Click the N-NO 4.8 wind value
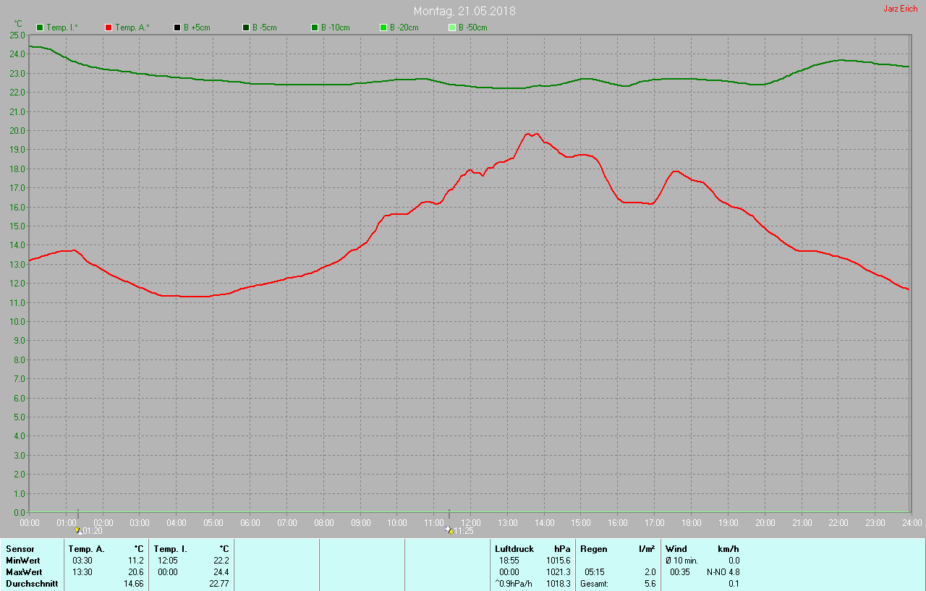The width and height of the screenshot is (926, 591). (723, 572)
